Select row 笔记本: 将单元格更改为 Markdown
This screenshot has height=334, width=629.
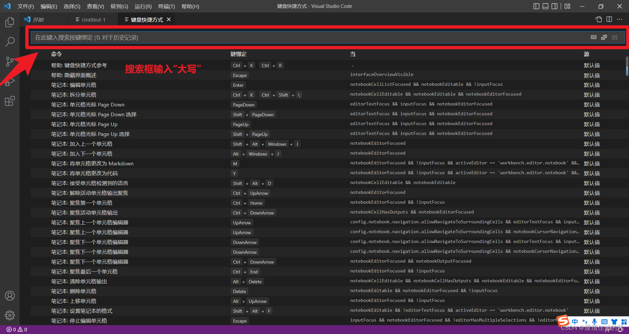pyautogui.click(x=328, y=164)
